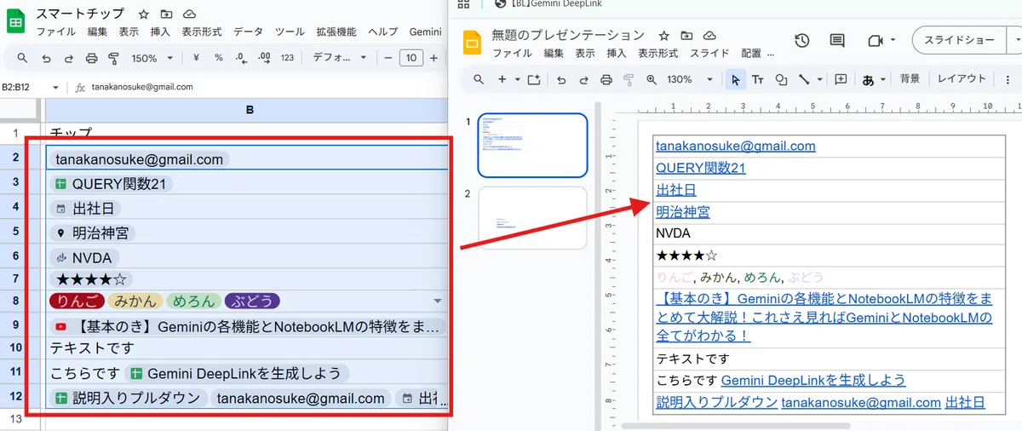Viewport: 1022px width, 431px height.
Task: Click the green めろん chip
Action: click(194, 301)
